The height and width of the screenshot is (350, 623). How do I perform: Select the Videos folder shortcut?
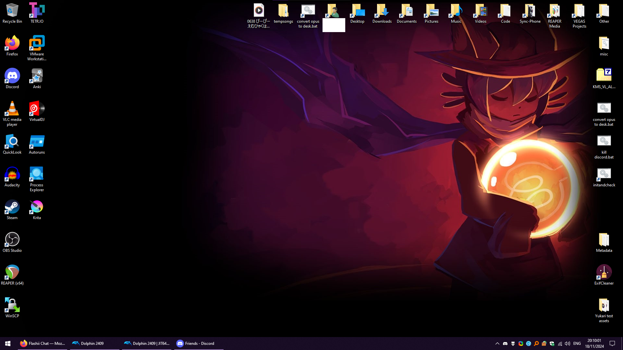coord(481,13)
